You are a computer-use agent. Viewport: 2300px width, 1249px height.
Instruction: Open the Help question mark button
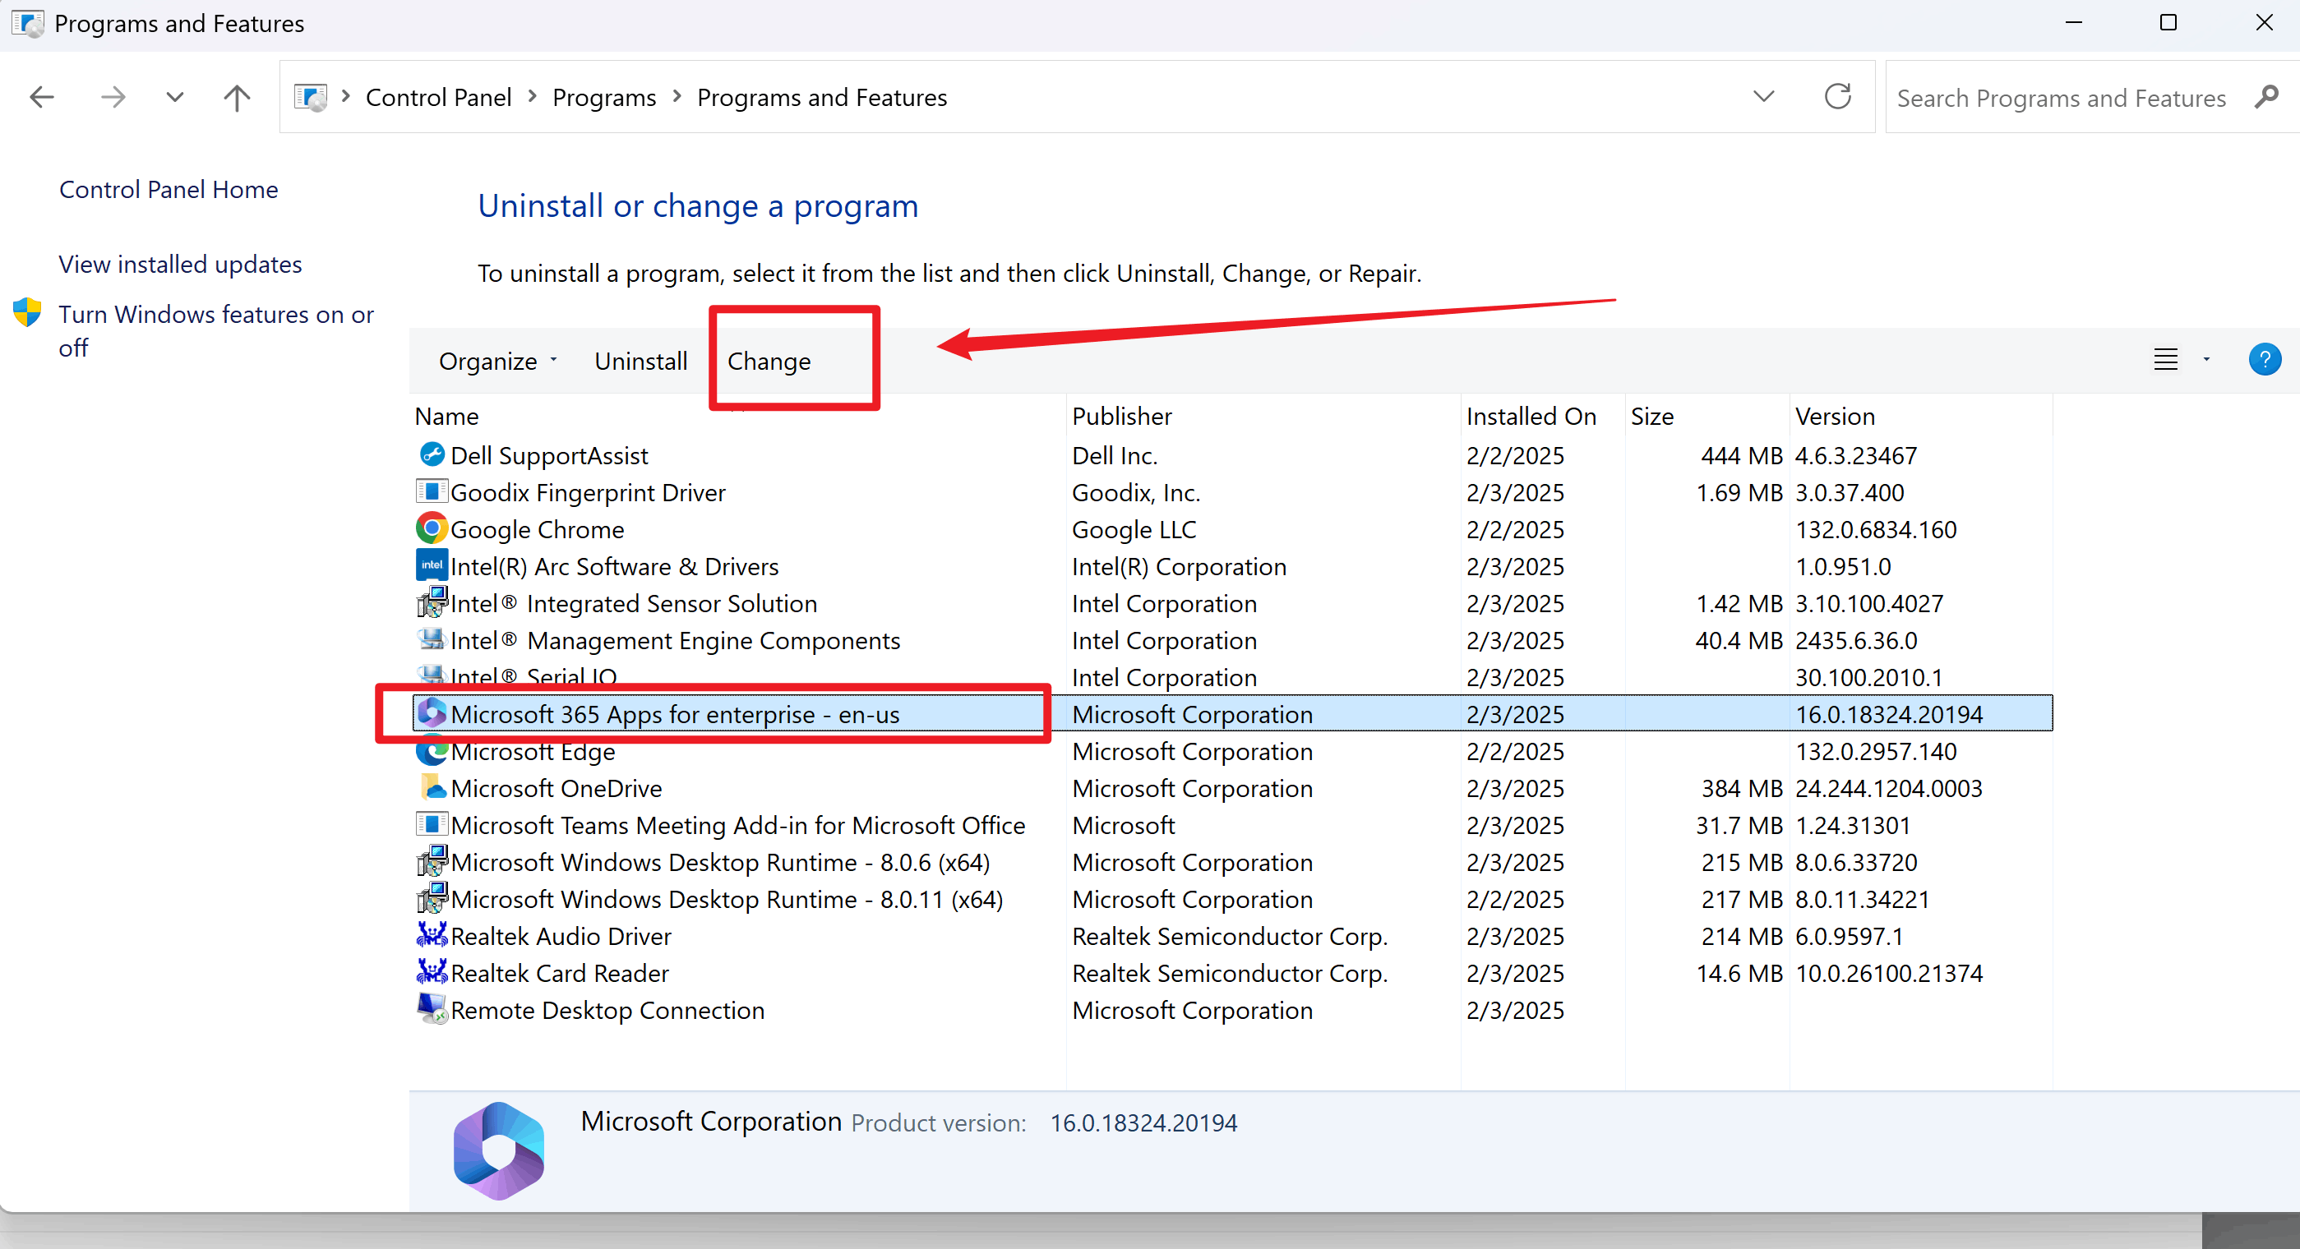click(x=2265, y=360)
